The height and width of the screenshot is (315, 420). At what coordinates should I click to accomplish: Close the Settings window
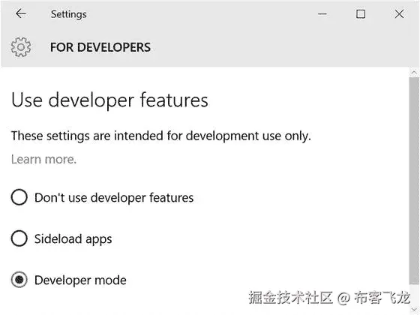pos(399,14)
